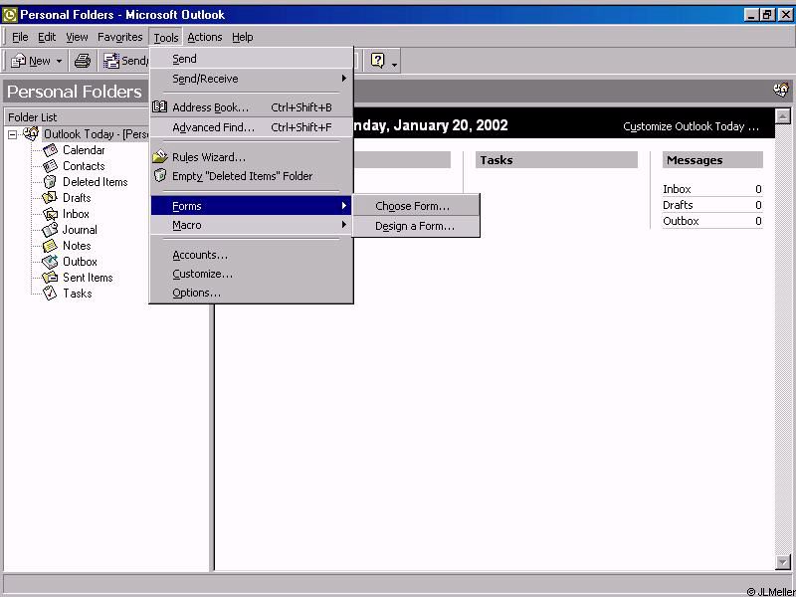Open the Actions menu
The width and height of the screenshot is (796, 597).
click(x=205, y=37)
